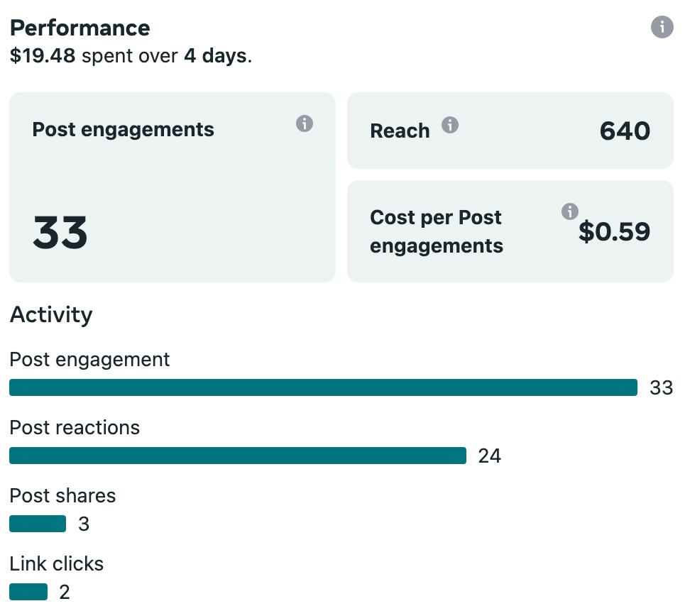Select the Reach card
This screenshot has height=606, width=690.
coord(510,131)
